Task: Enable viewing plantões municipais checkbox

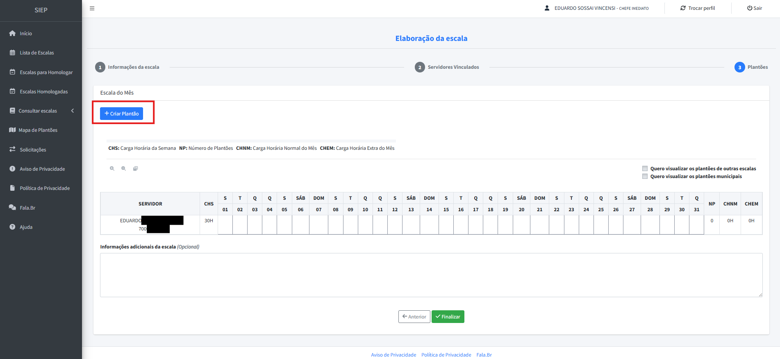Action: (x=645, y=176)
